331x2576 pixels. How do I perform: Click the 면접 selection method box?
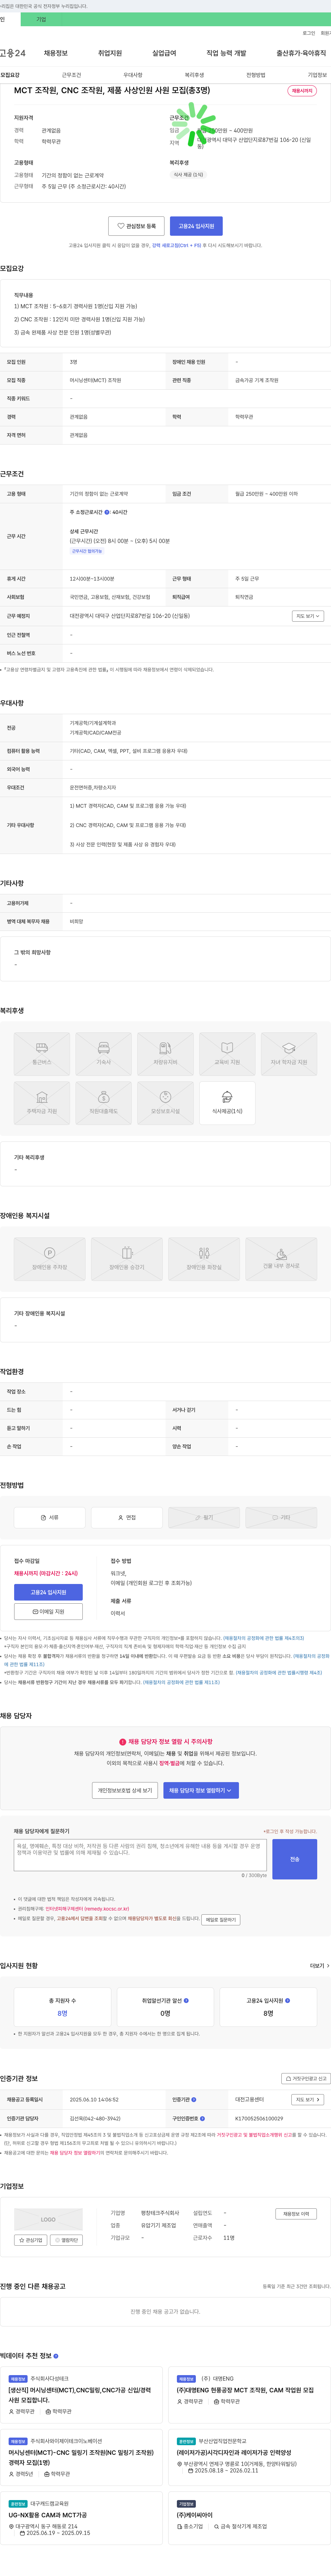pos(127,1517)
